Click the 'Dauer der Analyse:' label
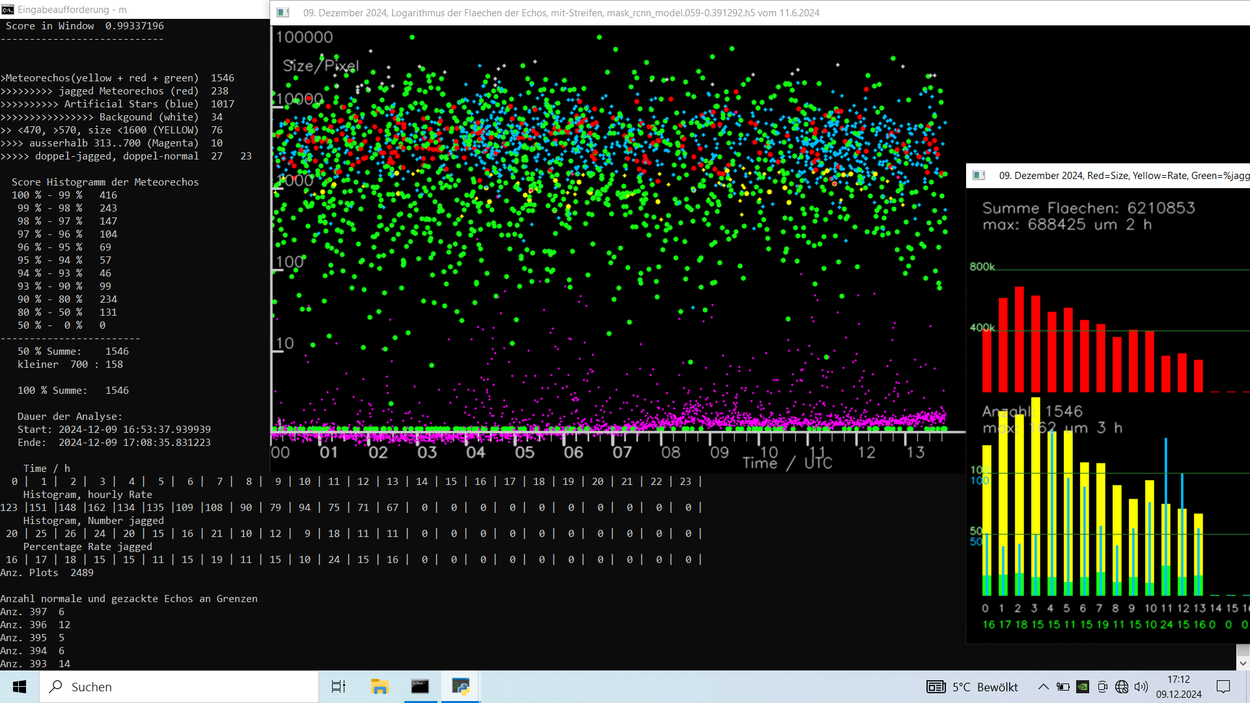 70,417
